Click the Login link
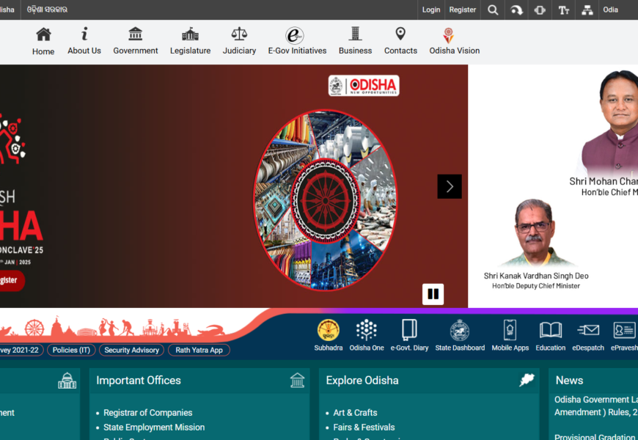This screenshot has width=638, height=440. 431,10
